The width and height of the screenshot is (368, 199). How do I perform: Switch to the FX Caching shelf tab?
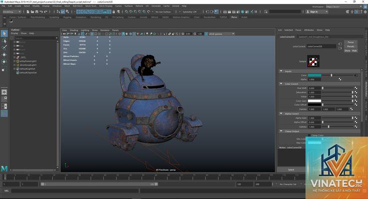(118, 17)
